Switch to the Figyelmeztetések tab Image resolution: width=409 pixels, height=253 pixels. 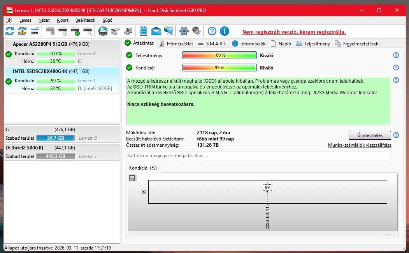point(356,44)
